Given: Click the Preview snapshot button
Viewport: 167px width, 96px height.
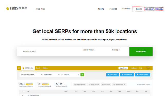Looking at the screenshot, I should (x=143, y=74).
